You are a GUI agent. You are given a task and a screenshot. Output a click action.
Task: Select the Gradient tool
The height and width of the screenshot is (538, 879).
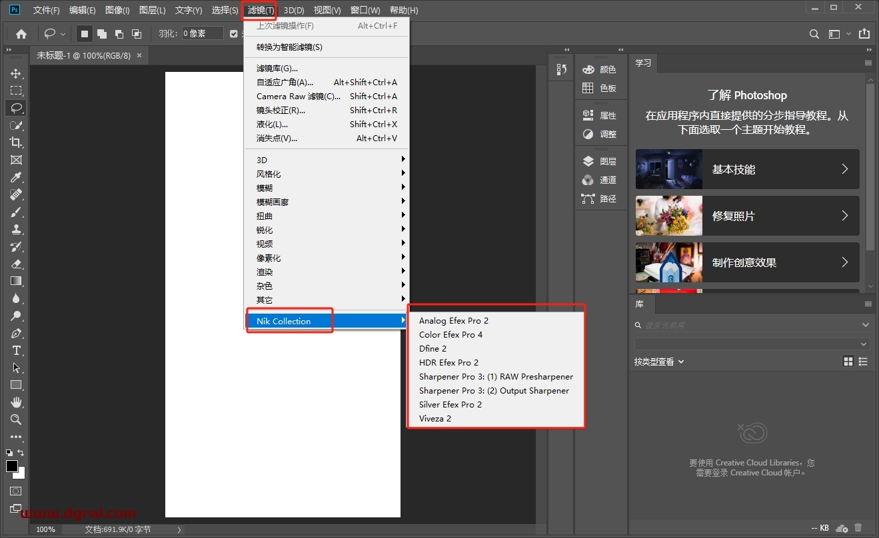(16, 281)
